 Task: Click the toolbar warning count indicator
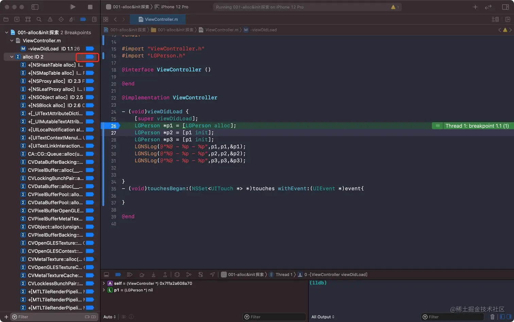coord(395,7)
